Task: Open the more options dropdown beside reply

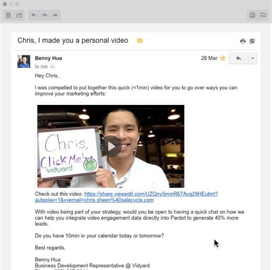Action: [x=253, y=58]
